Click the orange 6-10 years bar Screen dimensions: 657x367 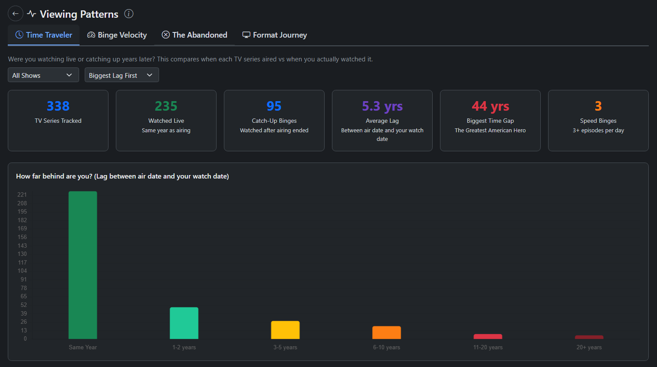click(x=386, y=333)
